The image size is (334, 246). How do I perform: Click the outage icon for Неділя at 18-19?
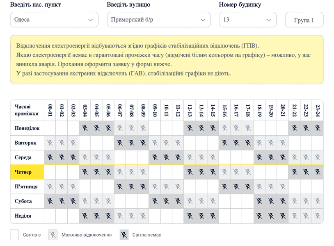click(260, 216)
